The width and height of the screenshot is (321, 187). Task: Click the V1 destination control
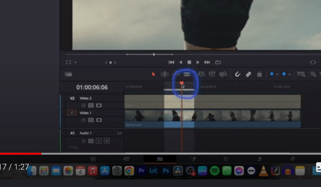pyautogui.click(x=72, y=113)
